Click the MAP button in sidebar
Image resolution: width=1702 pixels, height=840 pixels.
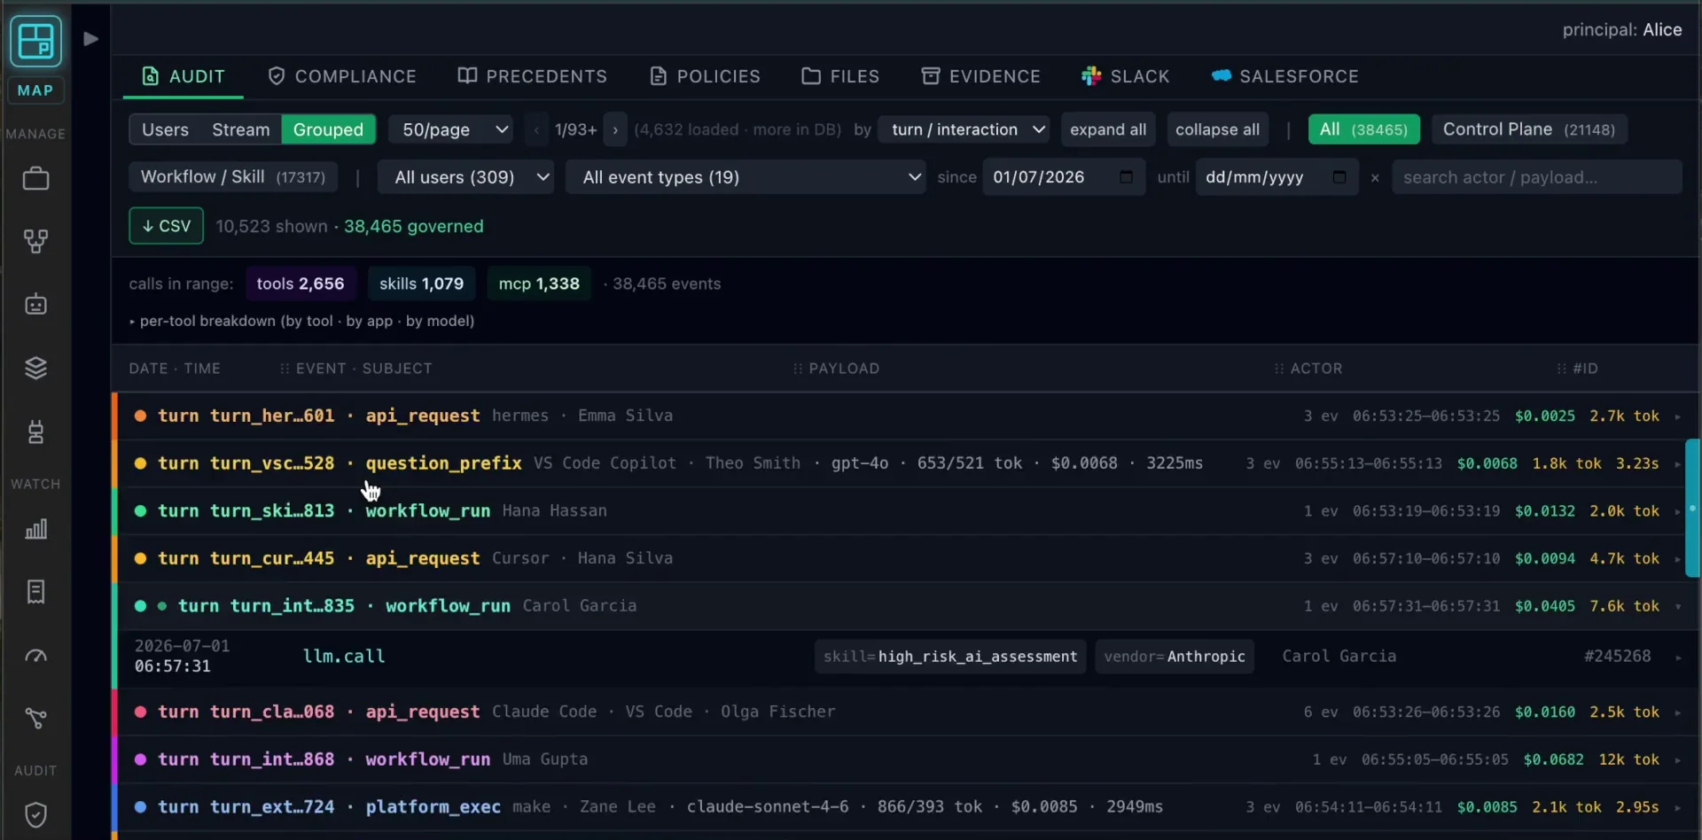click(x=35, y=90)
